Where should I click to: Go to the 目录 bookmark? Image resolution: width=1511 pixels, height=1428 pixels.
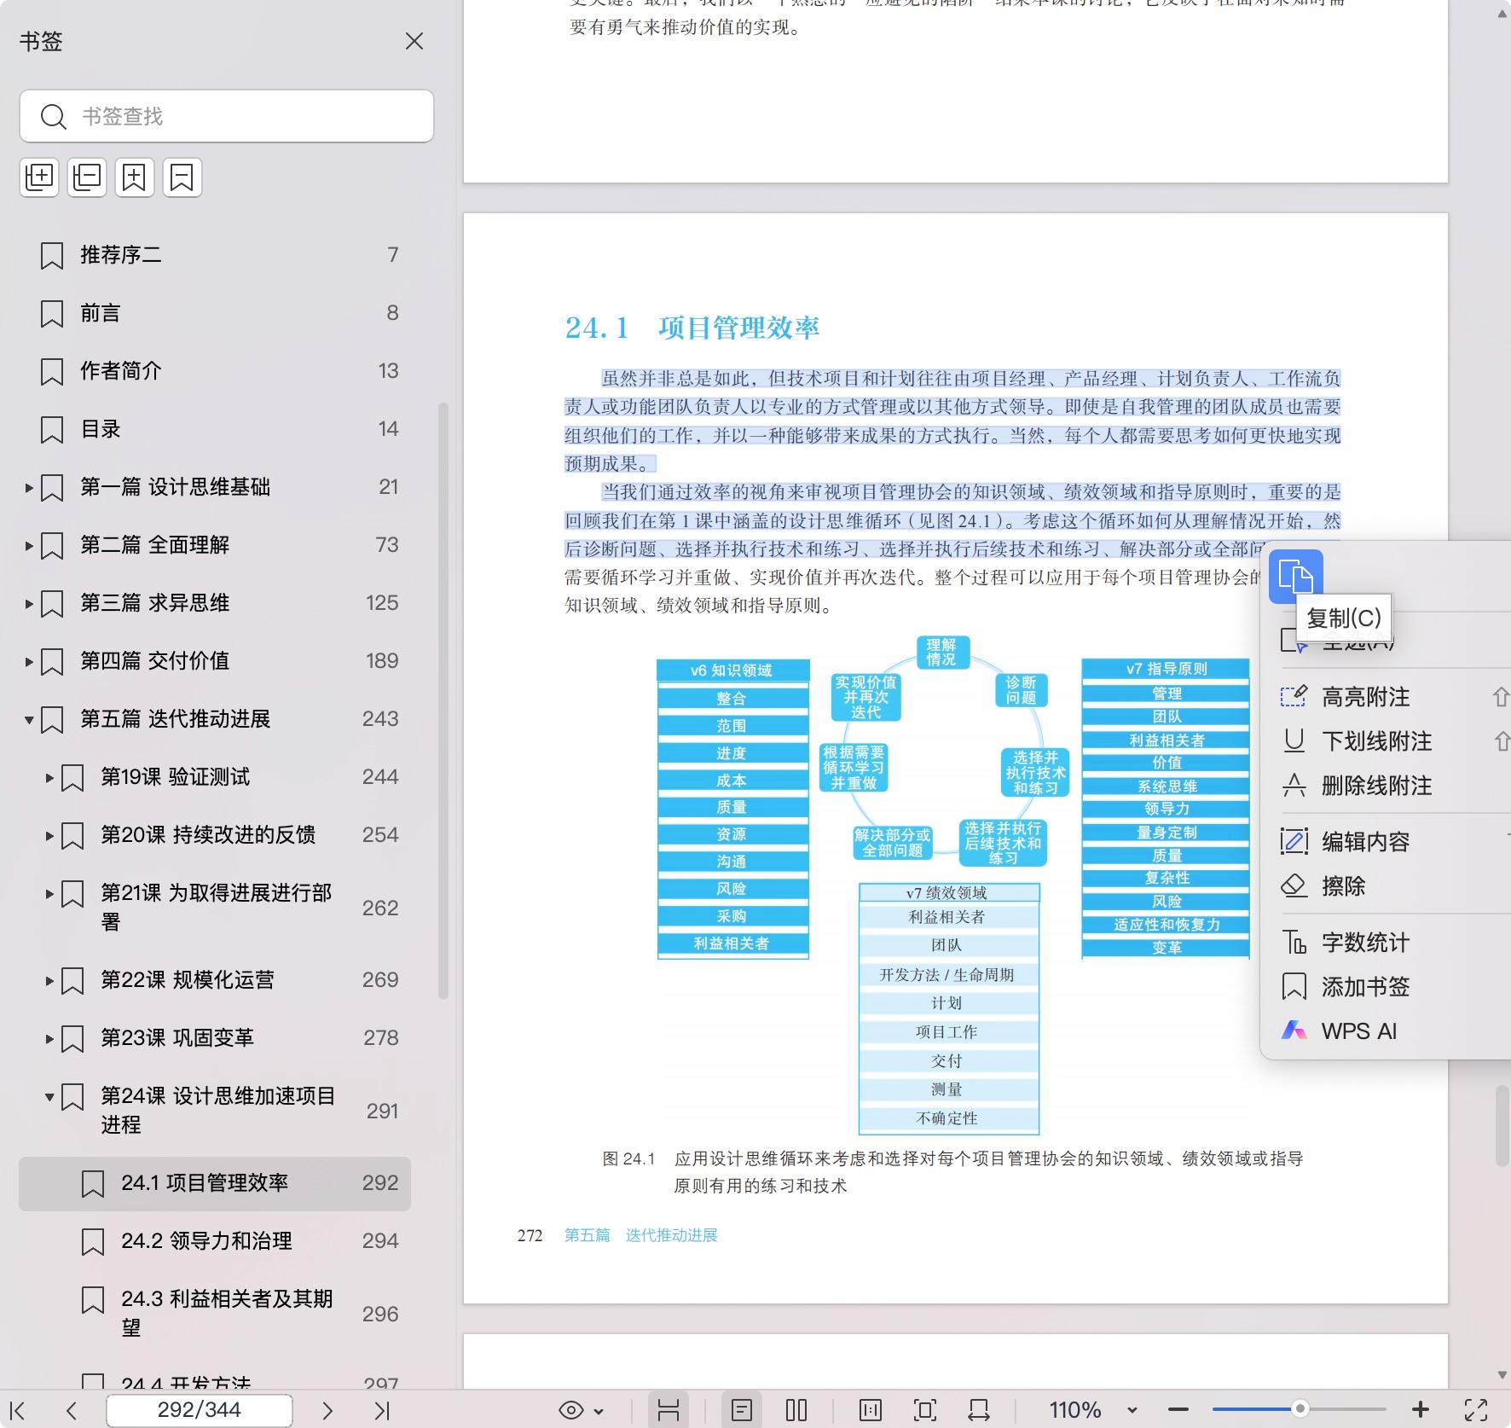click(101, 429)
